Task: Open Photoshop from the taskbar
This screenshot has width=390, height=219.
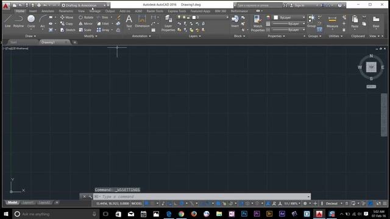Action: (x=244, y=214)
